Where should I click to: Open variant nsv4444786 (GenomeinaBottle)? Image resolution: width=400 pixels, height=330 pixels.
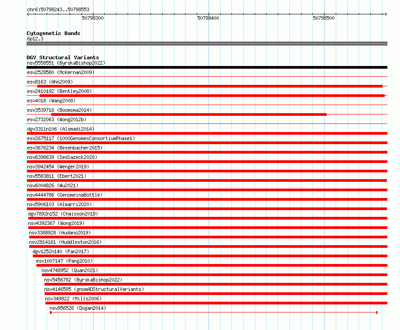pyautogui.click(x=65, y=195)
